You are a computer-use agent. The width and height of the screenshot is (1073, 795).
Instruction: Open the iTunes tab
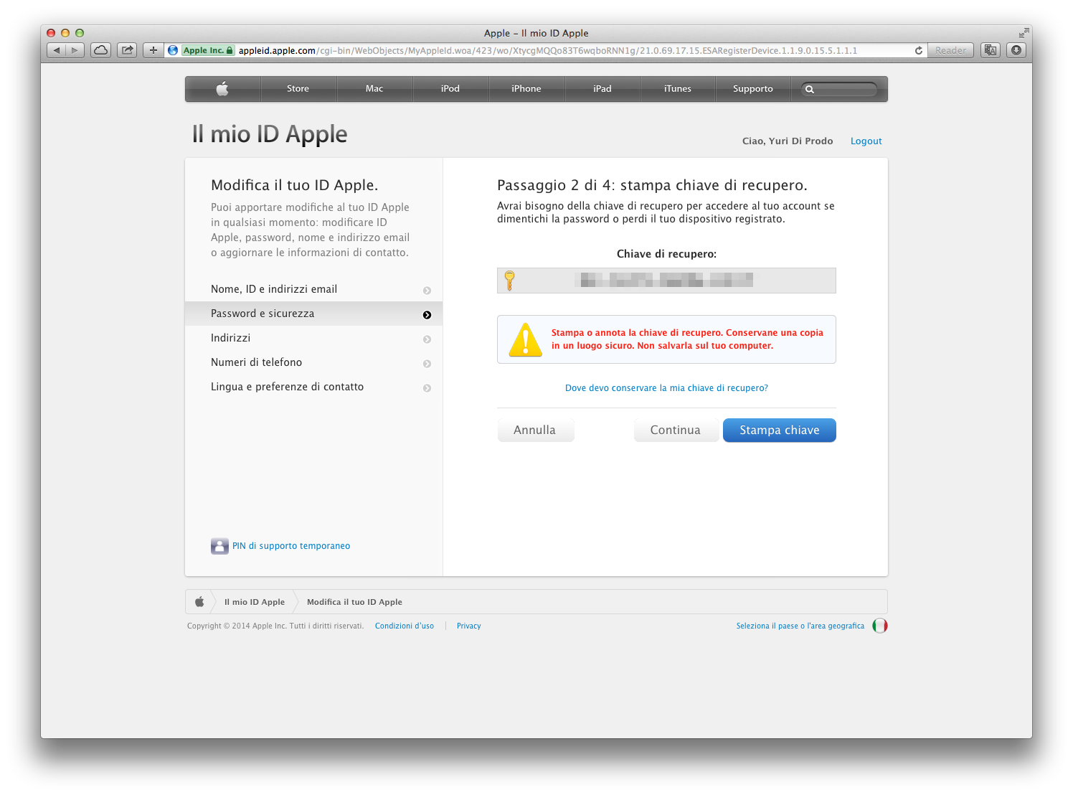(678, 89)
